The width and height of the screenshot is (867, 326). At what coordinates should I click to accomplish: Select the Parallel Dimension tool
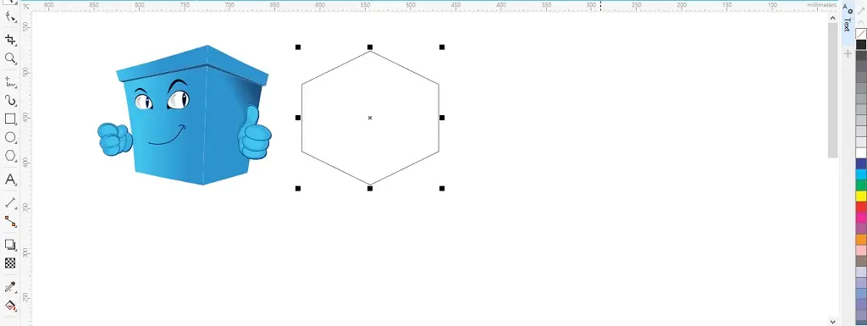[x=10, y=202]
